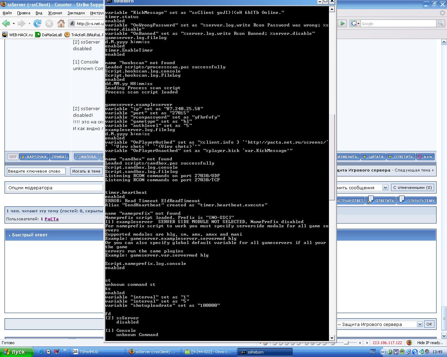This screenshot has height=357, width=447.
Task: Click the BAN button
Action: pos(425,157)
